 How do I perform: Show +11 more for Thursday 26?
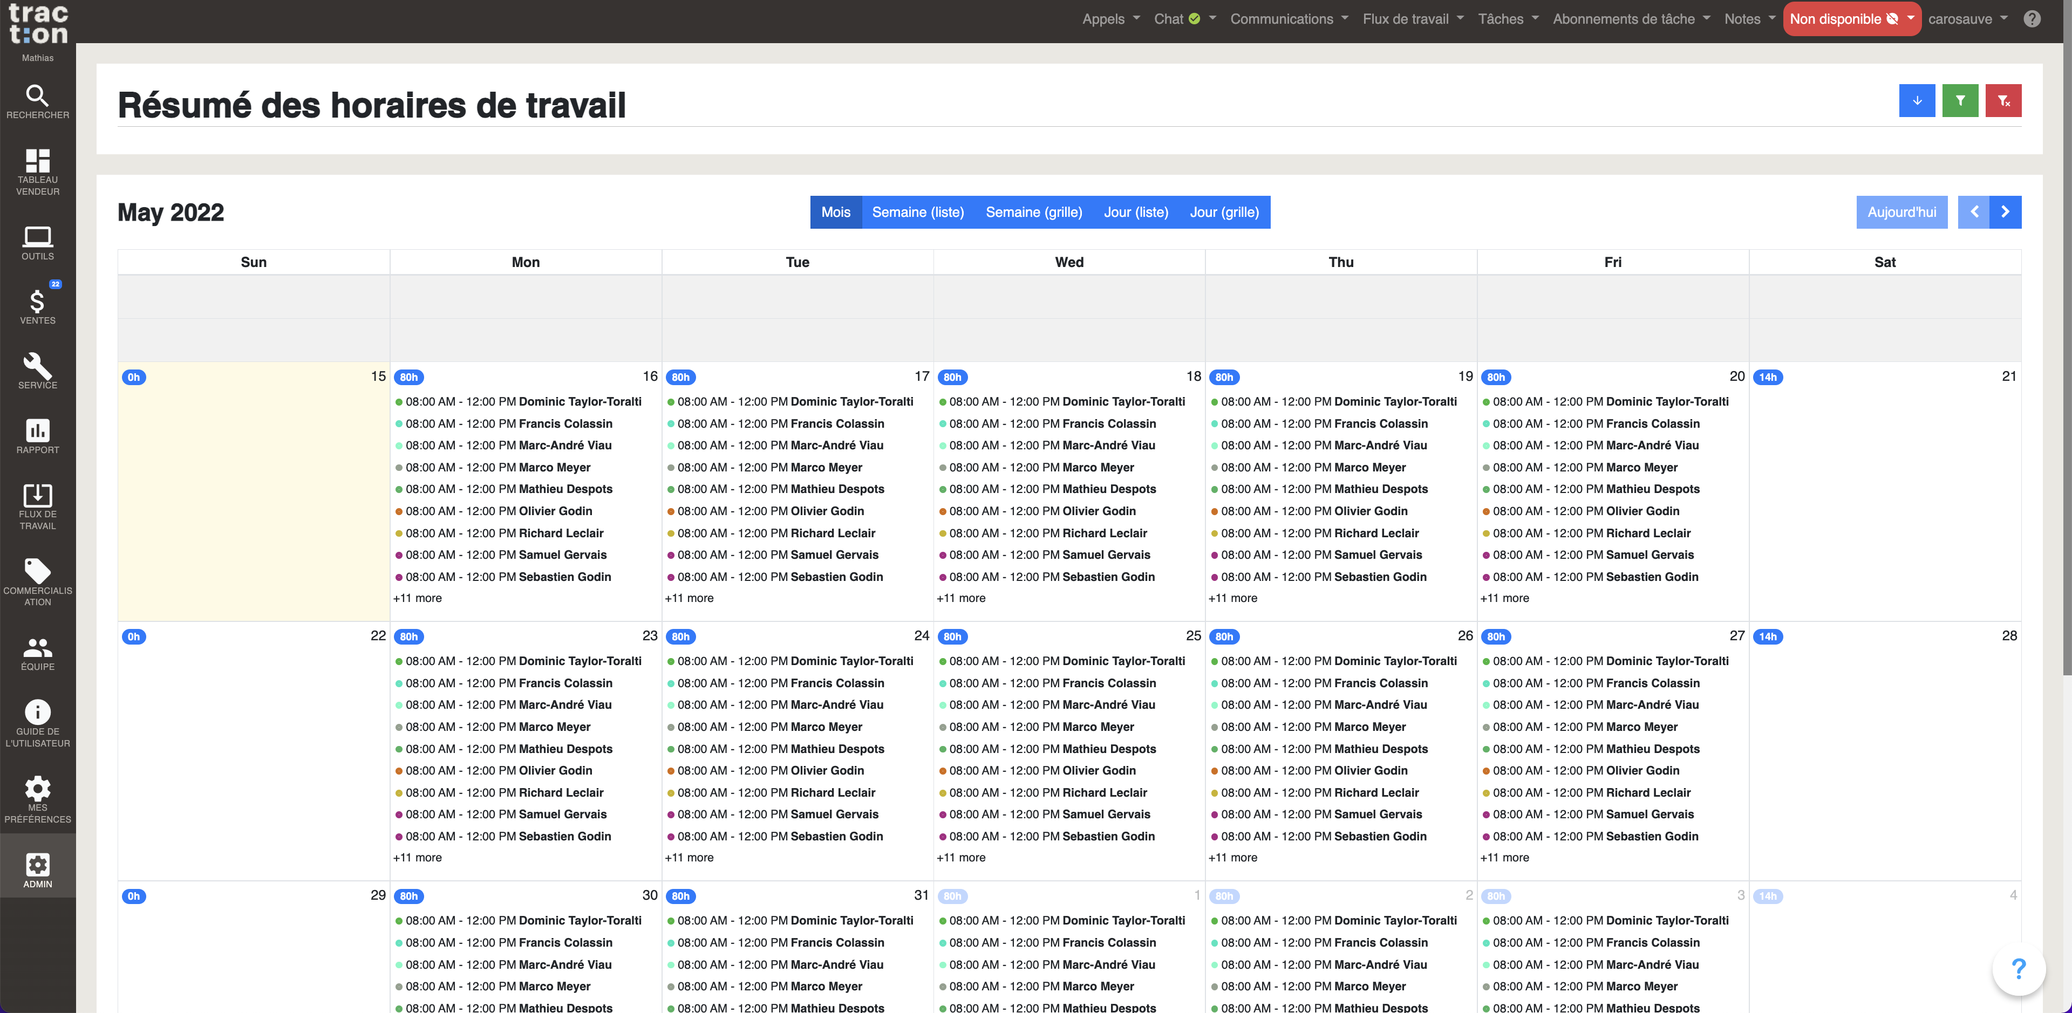[x=1233, y=858]
